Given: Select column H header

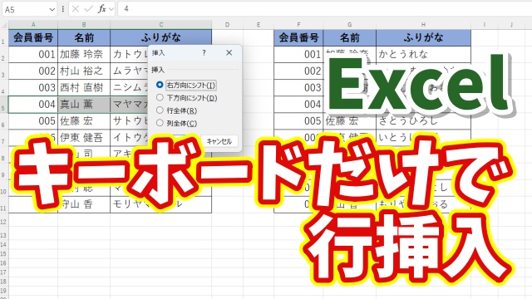Looking at the screenshot, I should pyautogui.click(x=423, y=25).
